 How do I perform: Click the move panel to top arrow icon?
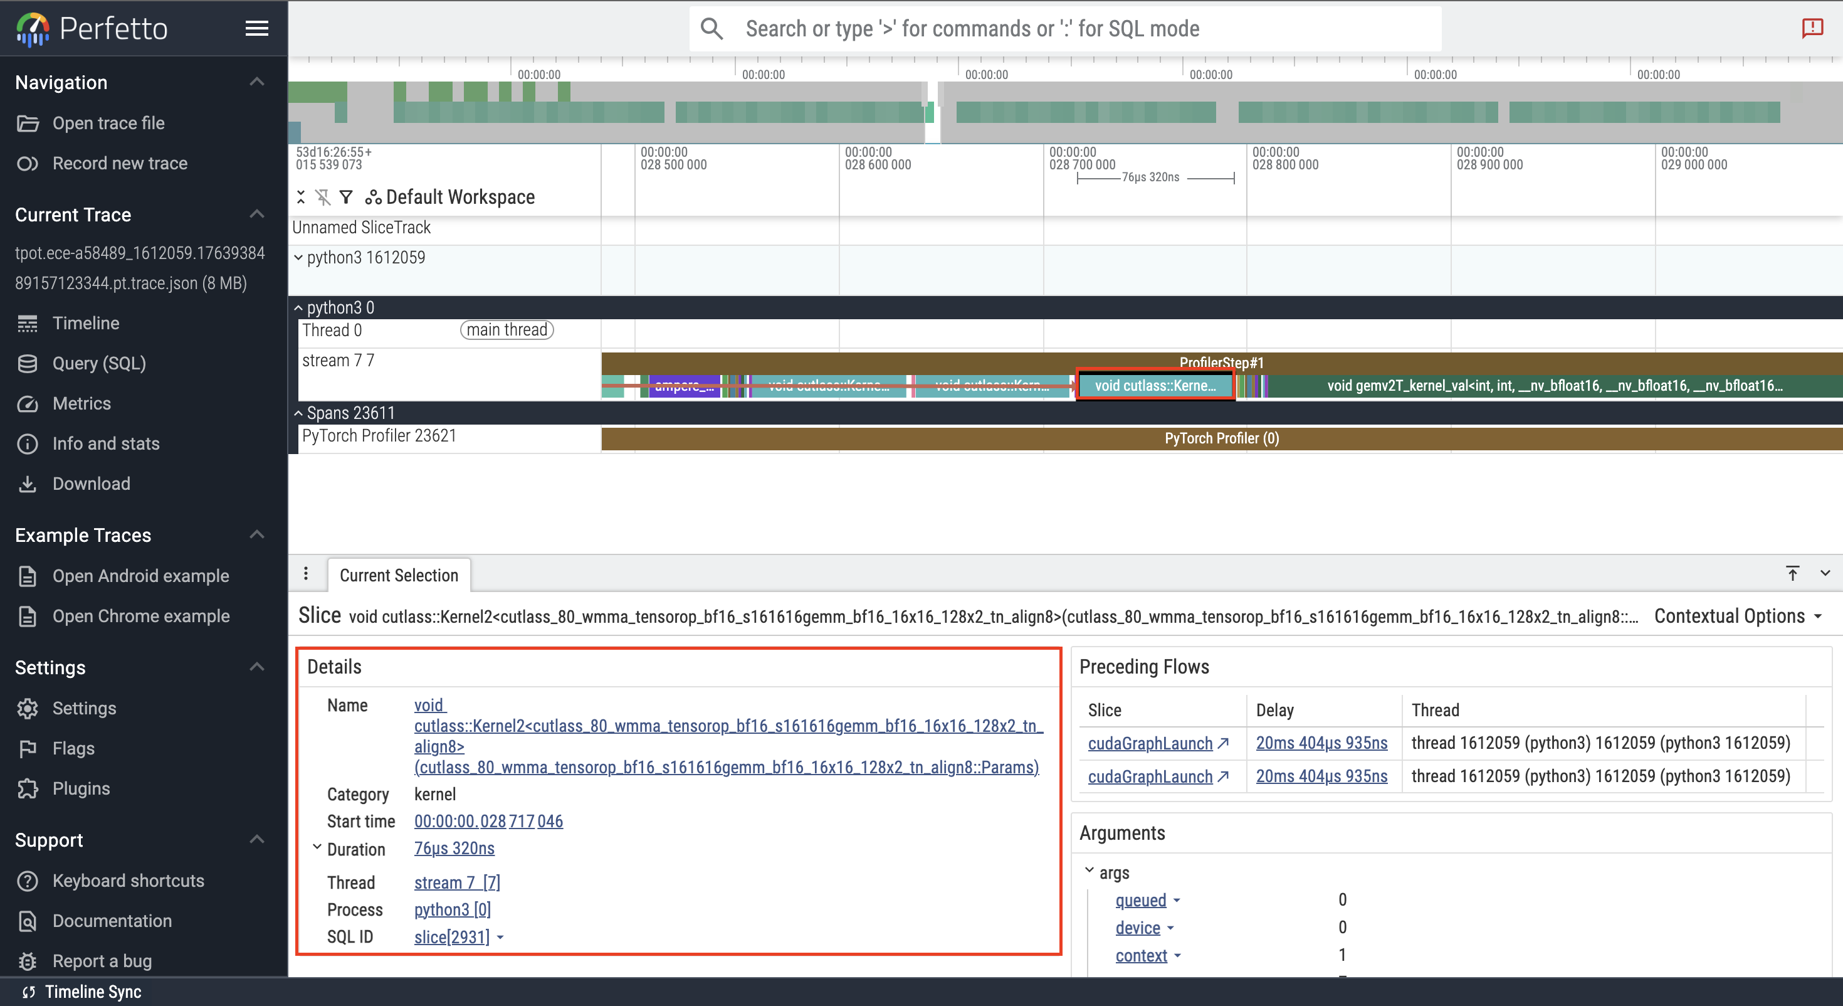(x=1792, y=573)
